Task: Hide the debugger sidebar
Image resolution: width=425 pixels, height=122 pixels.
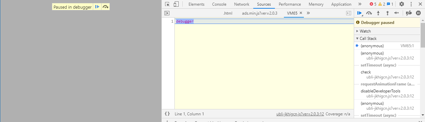Action: [348, 13]
